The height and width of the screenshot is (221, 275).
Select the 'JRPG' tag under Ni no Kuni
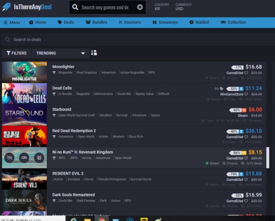pyautogui.click(x=73, y=158)
